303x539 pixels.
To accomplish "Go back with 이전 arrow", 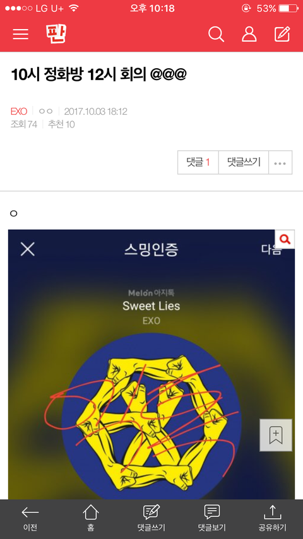I will (30, 518).
